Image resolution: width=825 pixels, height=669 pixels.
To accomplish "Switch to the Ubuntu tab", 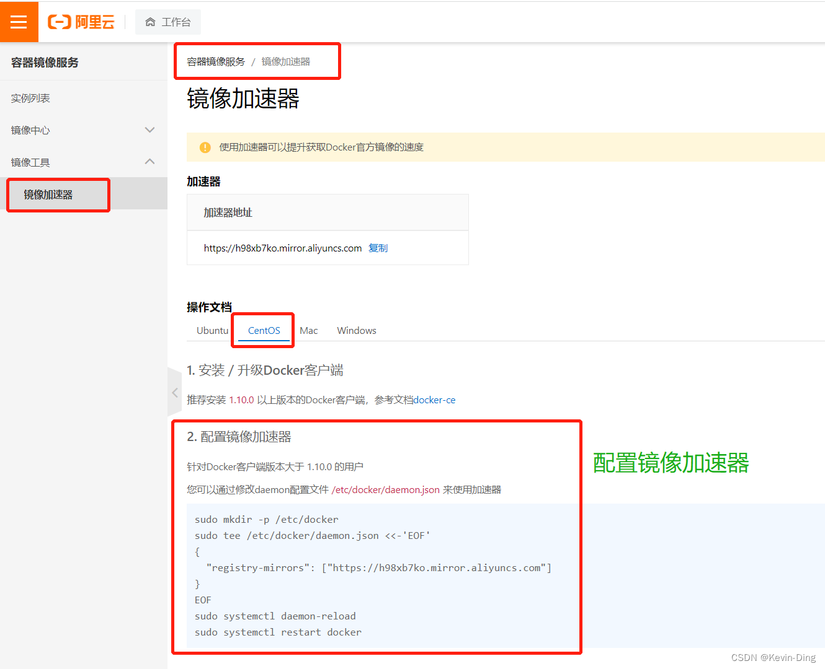I will 212,331.
